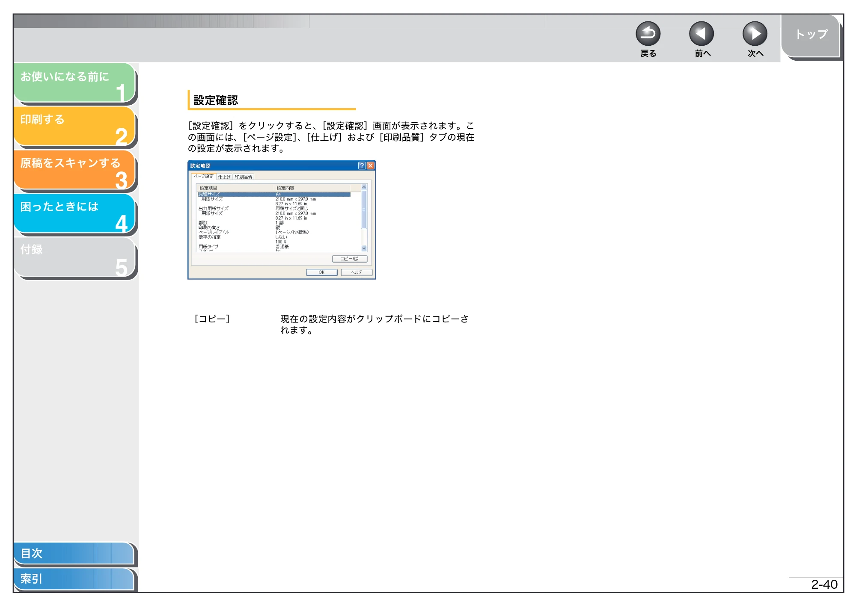
Task: Click the list scroll-down arrow
Action: coord(364,248)
